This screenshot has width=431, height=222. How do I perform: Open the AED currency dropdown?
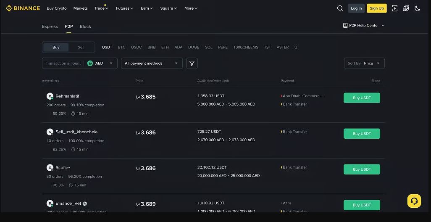click(x=100, y=63)
